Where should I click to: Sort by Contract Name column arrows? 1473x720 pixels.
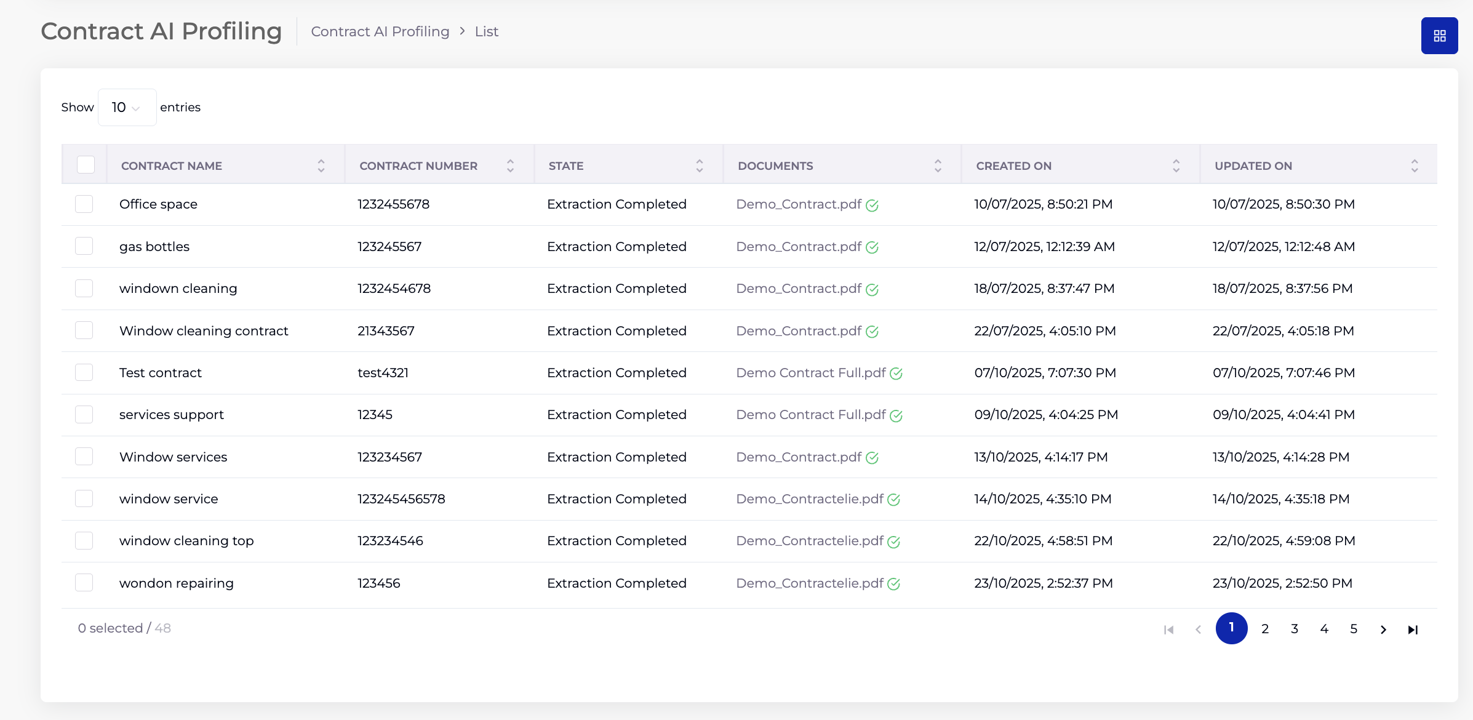(x=321, y=166)
